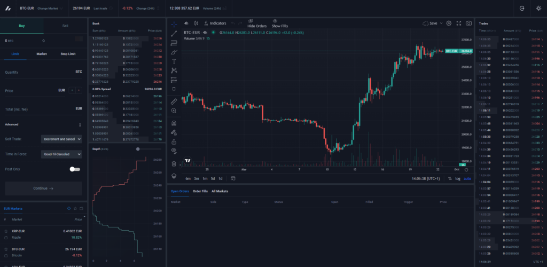
Task: Hide all drawings with the eye icon
Action: coord(174,151)
